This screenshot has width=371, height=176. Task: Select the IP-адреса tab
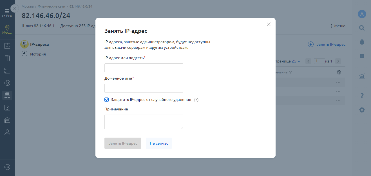coord(39,44)
